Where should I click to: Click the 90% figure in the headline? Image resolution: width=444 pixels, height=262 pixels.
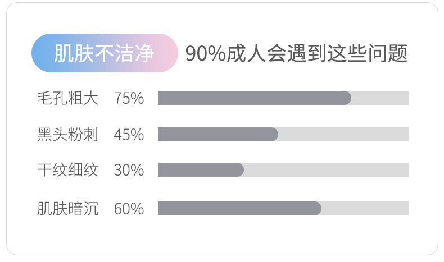point(205,53)
